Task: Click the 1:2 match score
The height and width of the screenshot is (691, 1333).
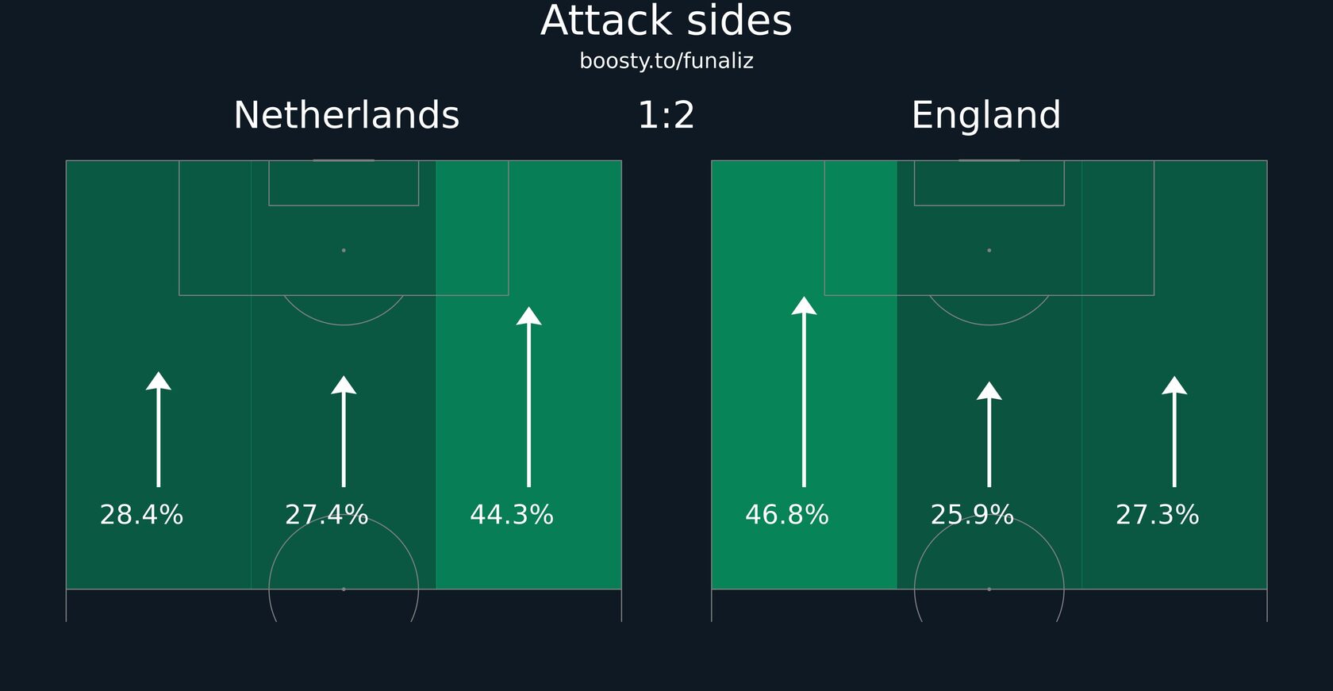Action: (x=666, y=116)
